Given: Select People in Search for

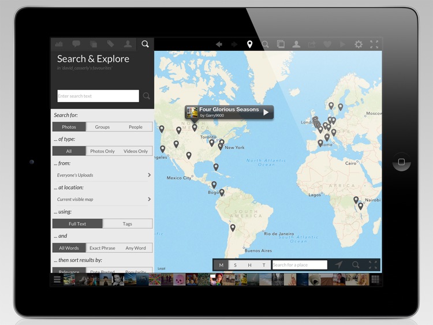Looking at the screenshot, I should (x=136, y=127).
